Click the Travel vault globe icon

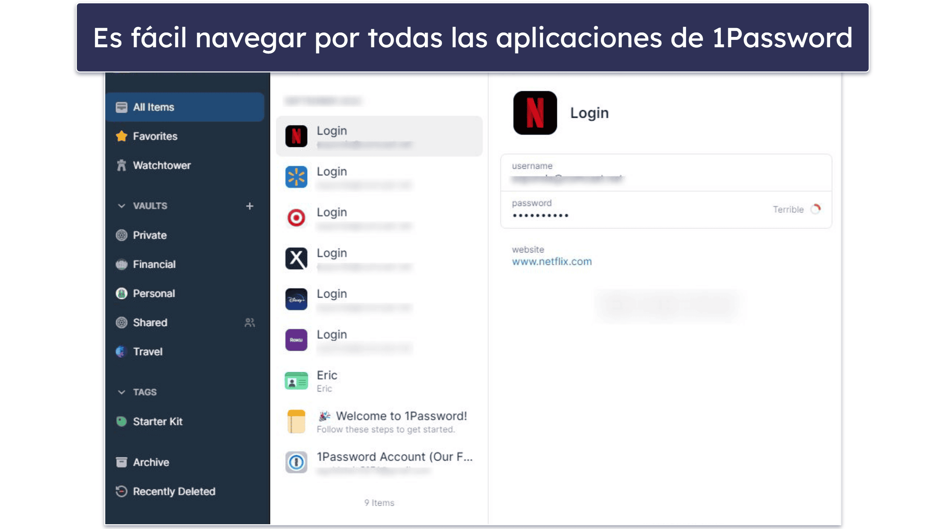click(121, 352)
